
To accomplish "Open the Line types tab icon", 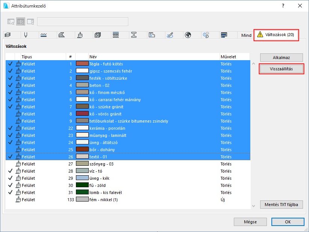I will point(44,35).
